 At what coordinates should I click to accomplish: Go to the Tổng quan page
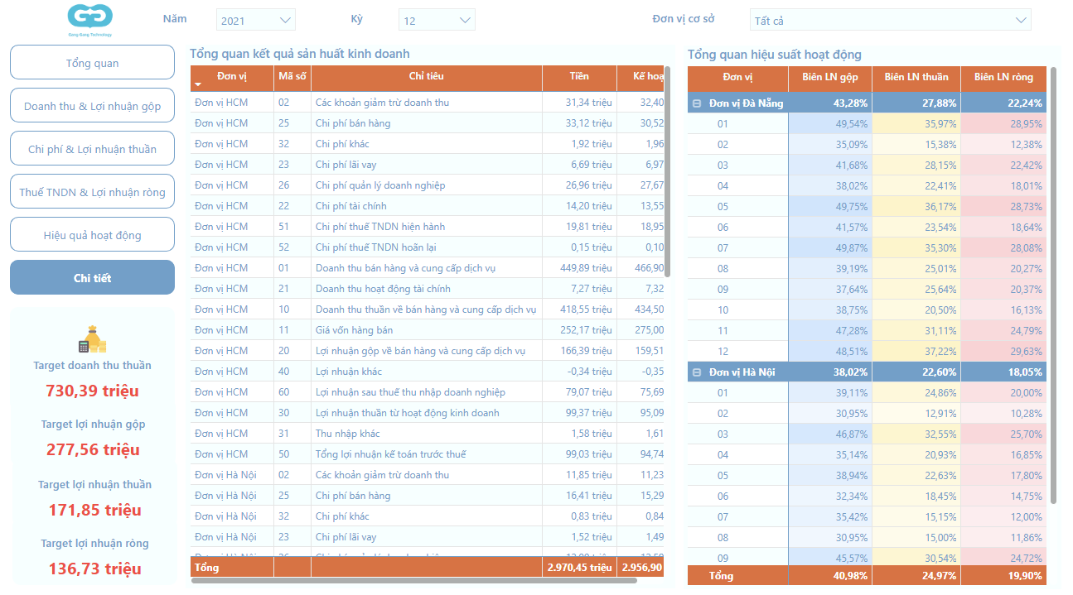[x=92, y=63]
